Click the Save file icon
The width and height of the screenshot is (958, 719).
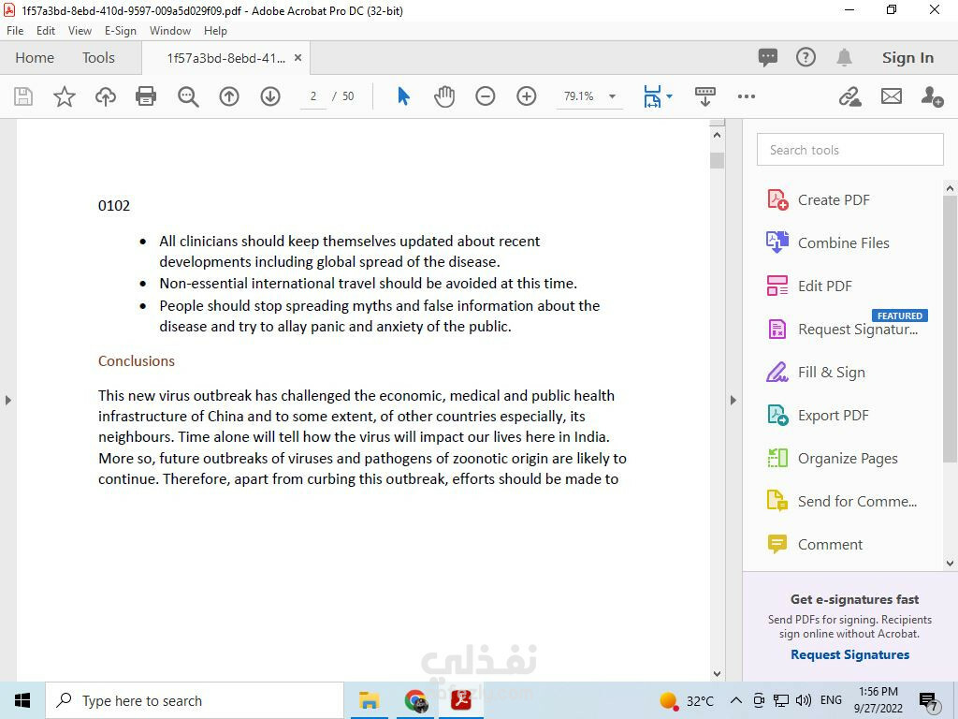coord(23,96)
